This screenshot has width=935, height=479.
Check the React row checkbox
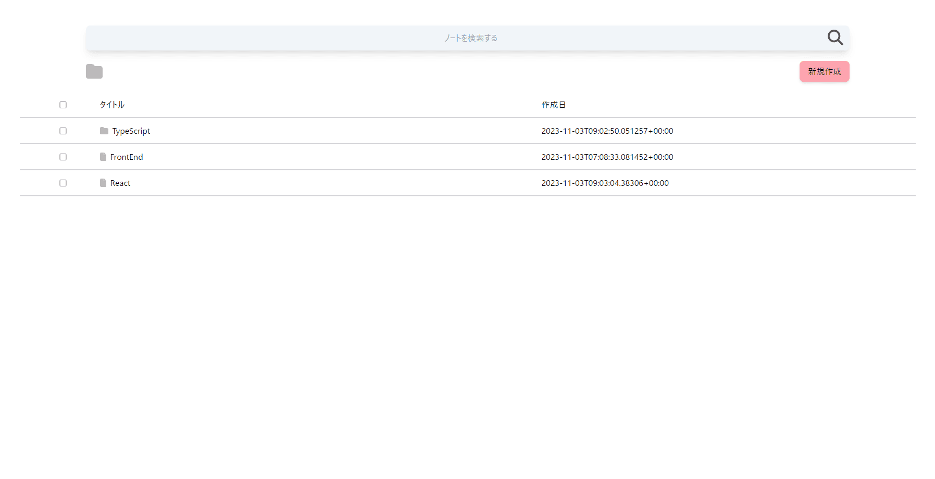click(63, 183)
